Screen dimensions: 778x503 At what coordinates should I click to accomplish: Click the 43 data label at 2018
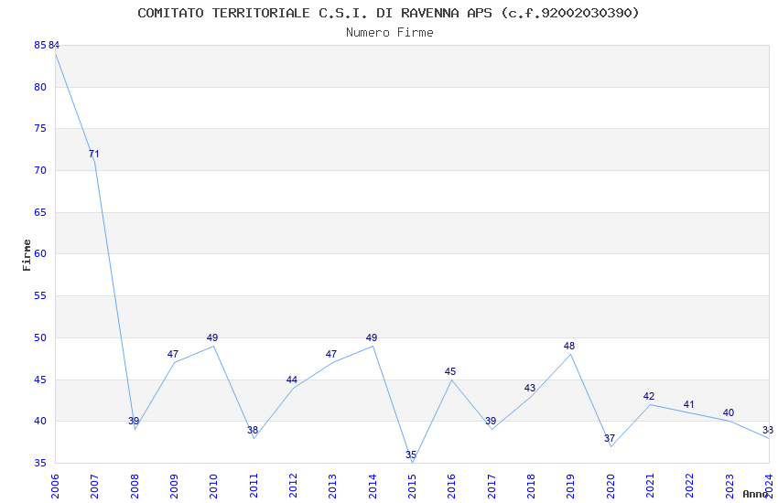pos(530,389)
